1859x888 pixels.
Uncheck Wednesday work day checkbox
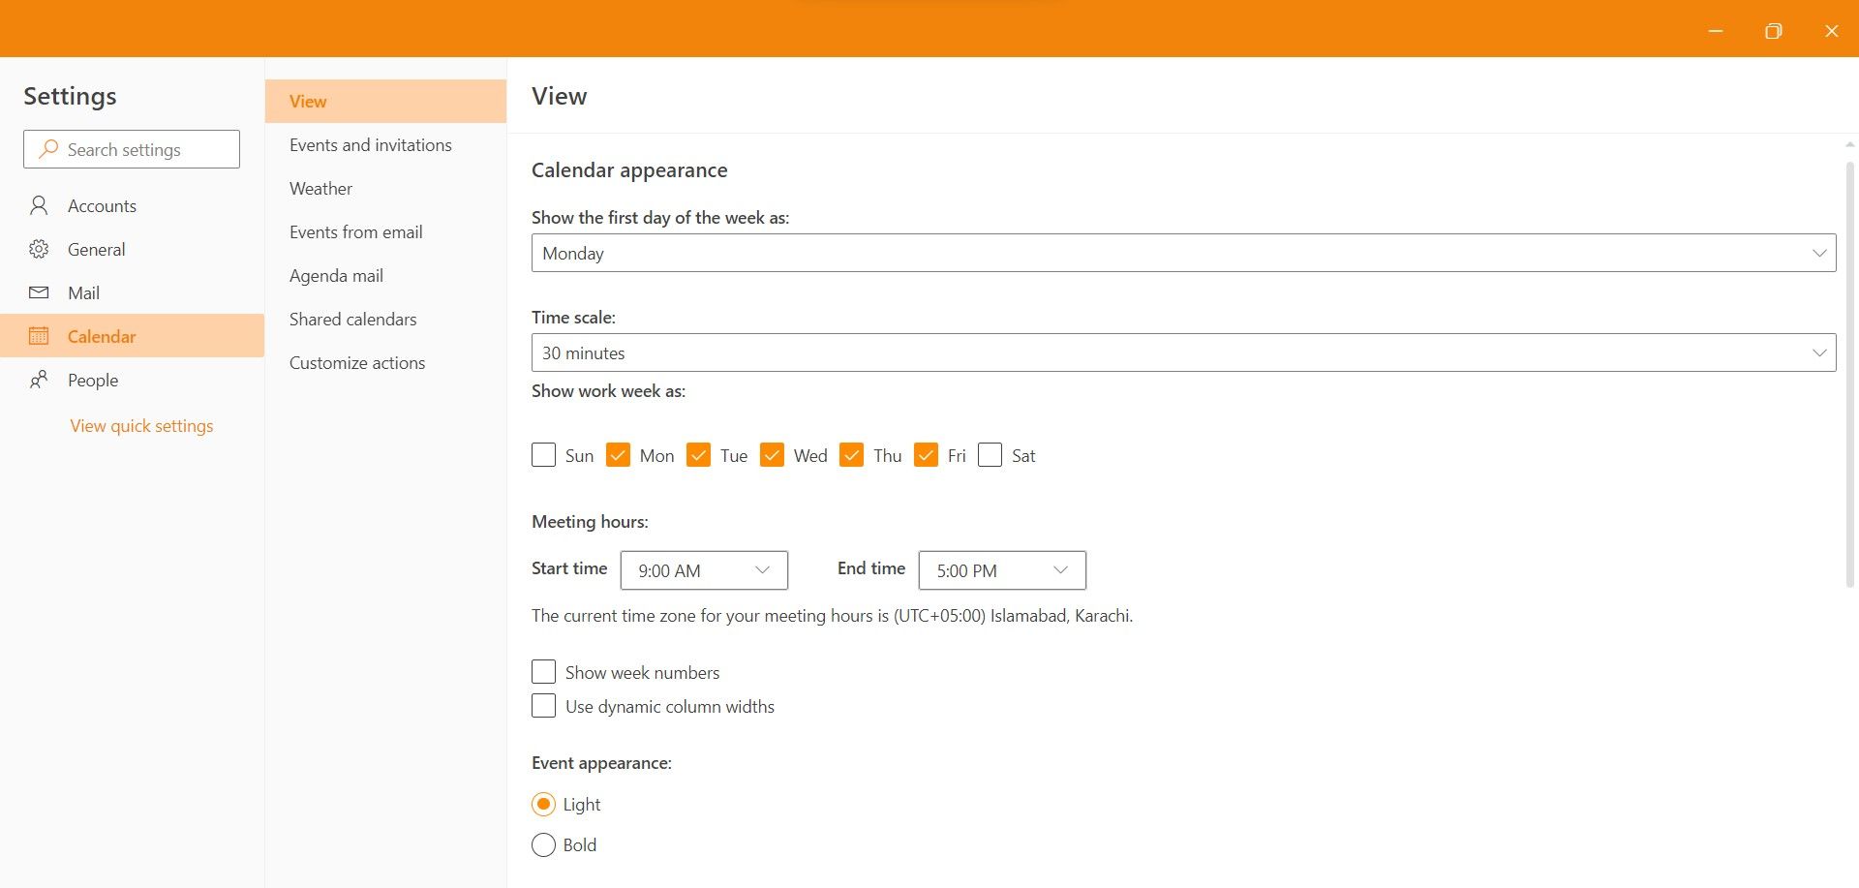pyautogui.click(x=772, y=455)
